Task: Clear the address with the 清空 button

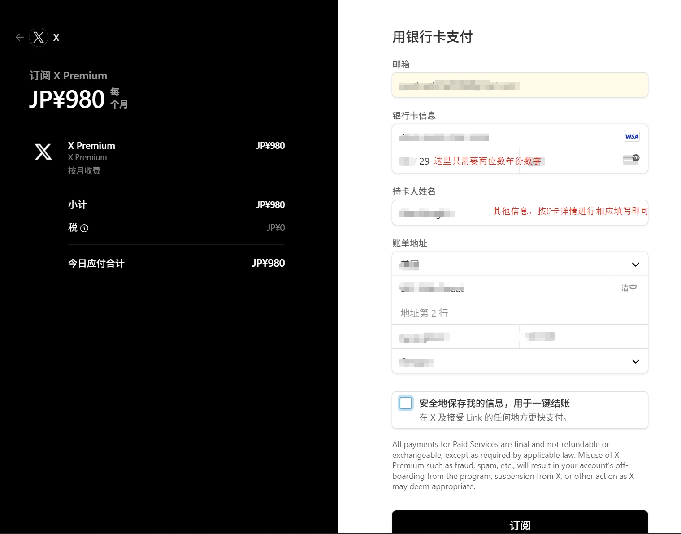Action: (629, 288)
